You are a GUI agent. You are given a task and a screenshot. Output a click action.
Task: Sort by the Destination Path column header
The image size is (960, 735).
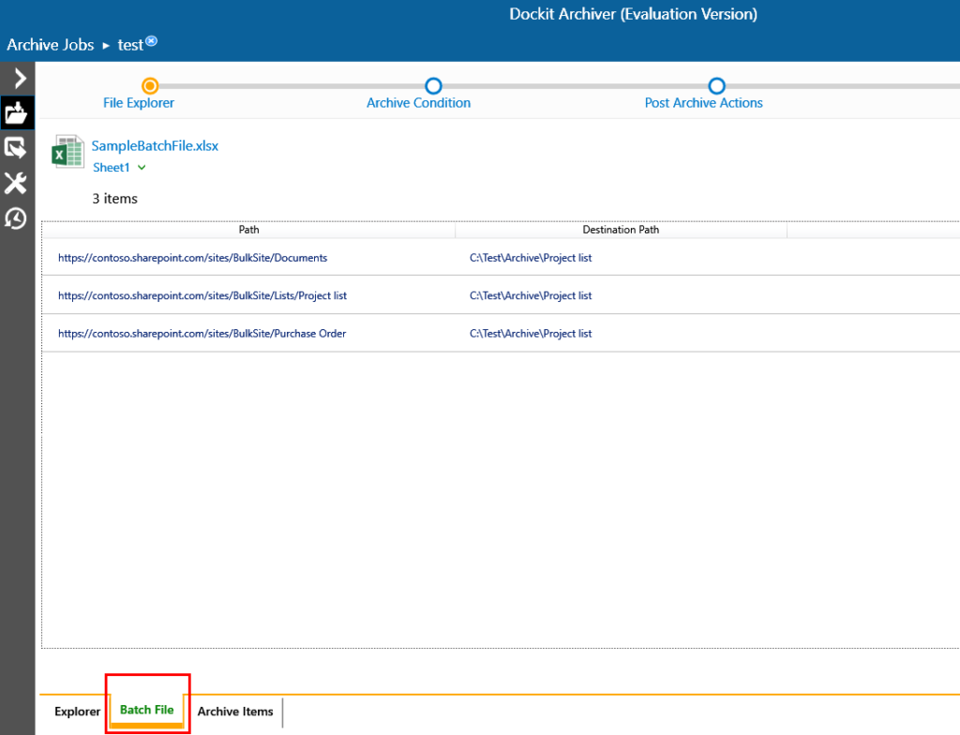pos(621,230)
